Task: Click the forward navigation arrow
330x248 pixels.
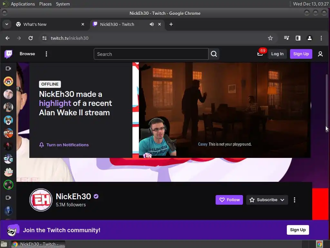Action: click(x=19, y=38)
